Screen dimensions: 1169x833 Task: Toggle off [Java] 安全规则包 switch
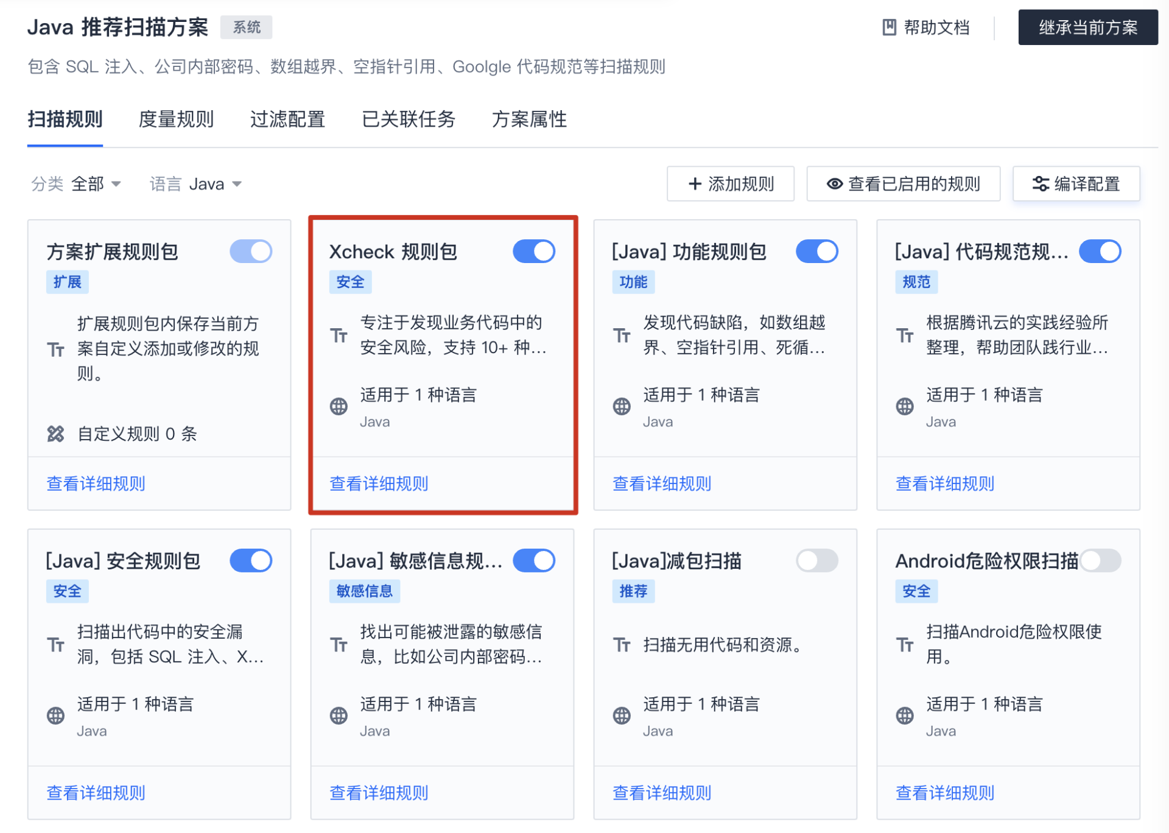coord(251,560)
